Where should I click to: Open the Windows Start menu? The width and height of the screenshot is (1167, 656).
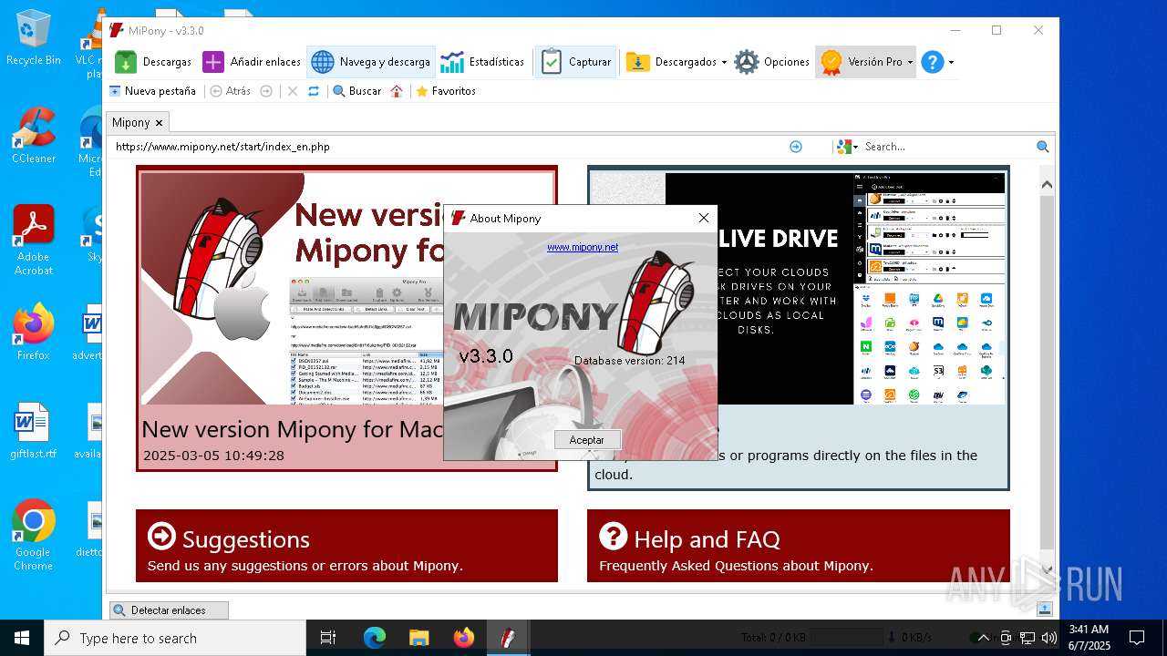(x=22, y=638)
